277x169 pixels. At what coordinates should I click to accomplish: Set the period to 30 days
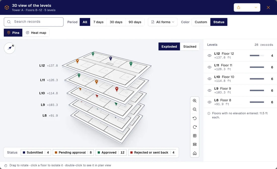click(116, 22)
